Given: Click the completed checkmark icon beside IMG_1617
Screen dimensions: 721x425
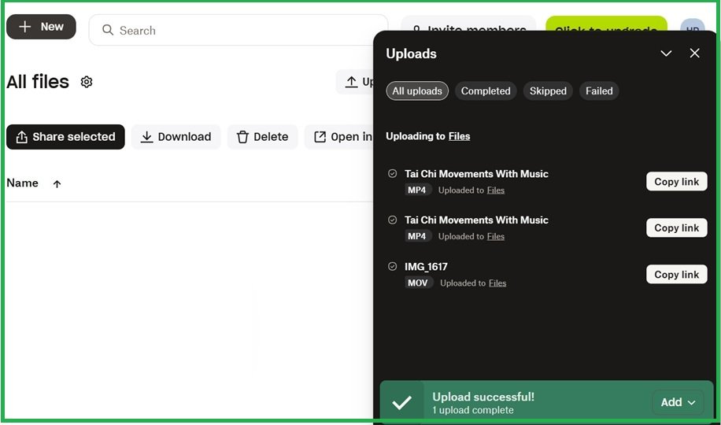Looking at the screenshot, I should [392, 266].
